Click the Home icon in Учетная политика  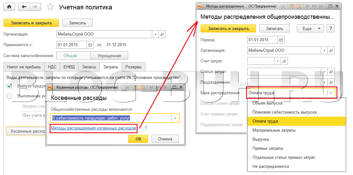(9, 7)
